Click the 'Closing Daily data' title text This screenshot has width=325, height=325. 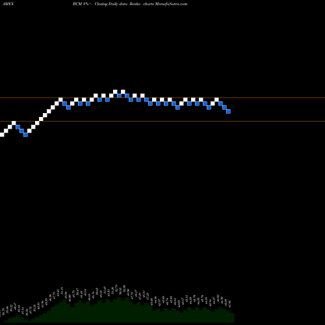coord(111,4)
